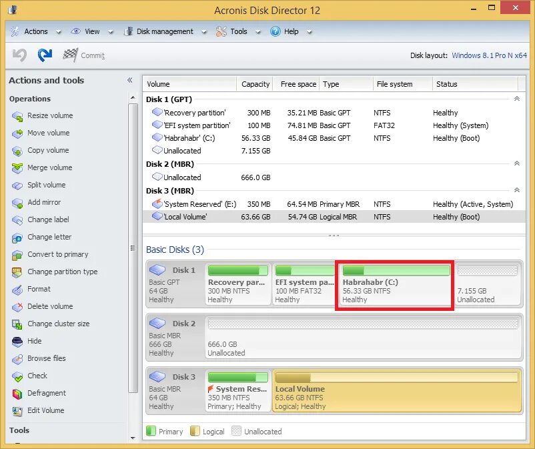Image resolution: width=535 pixels, height=449 pixels.
Task: Expand the Actions menu dropdown arrow
Action: pyautogui.click(x=59, y=32)
